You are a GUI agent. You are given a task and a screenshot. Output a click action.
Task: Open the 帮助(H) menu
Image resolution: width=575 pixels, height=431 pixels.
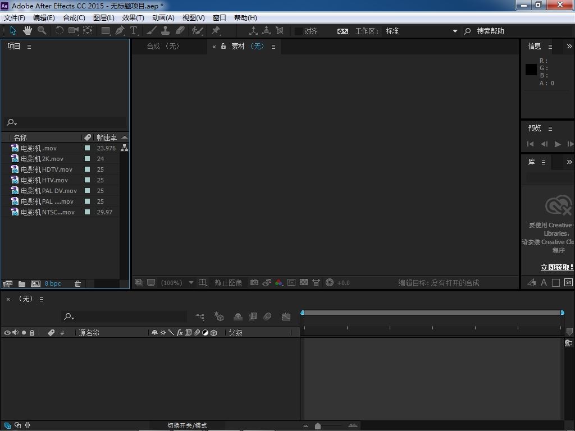(x=246, y=18)
